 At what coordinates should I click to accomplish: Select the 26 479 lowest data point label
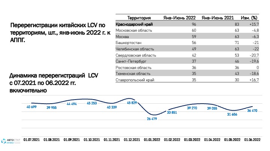pyautogui.click(x=154, y=119)
